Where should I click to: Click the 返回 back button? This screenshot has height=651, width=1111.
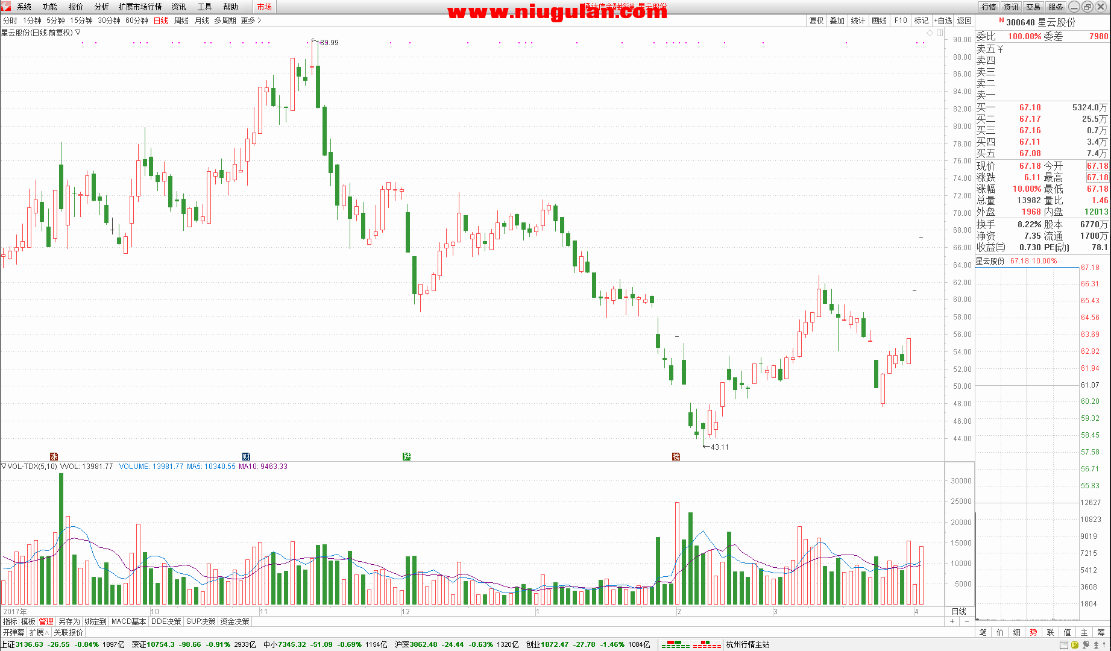(x=965, y=20)
